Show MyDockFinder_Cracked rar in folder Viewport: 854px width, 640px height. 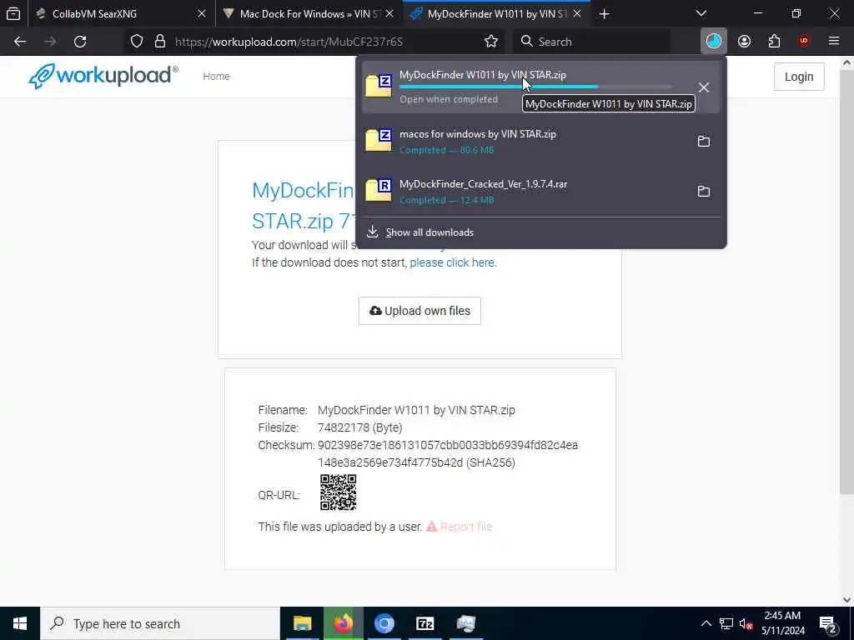click(704, 192)
